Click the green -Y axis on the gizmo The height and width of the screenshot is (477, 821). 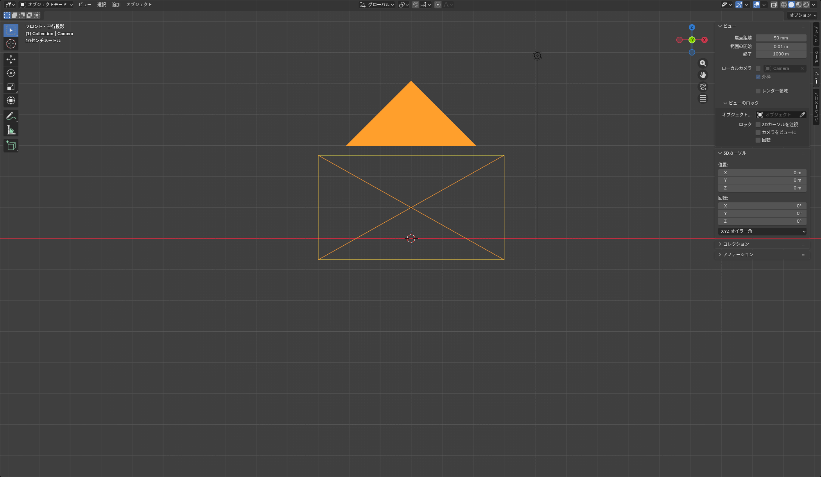point(692,40)
